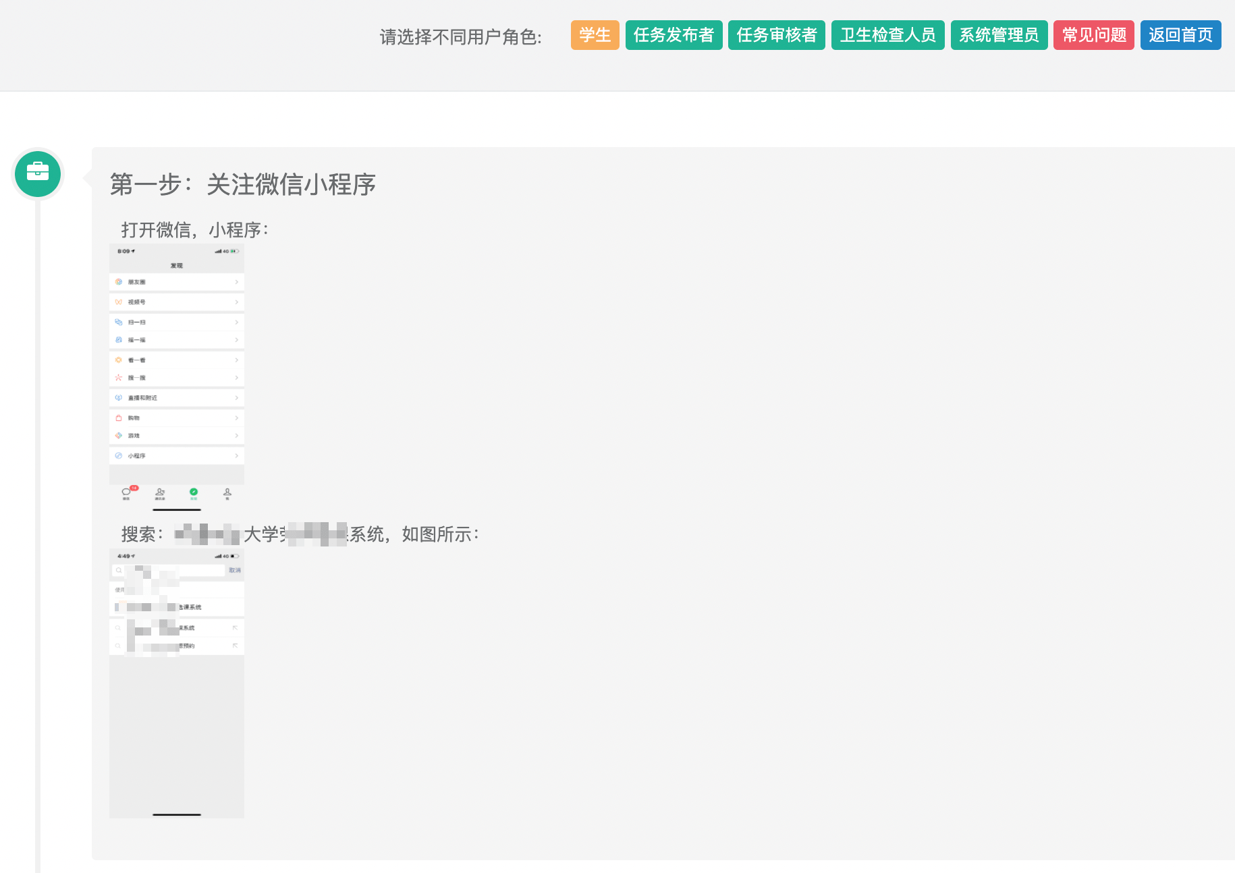Viewport: 1235px width, 873px height.
Task: Click the 购物 shopping bag icon
Action: pyautogui.click(x=119, y=418)
